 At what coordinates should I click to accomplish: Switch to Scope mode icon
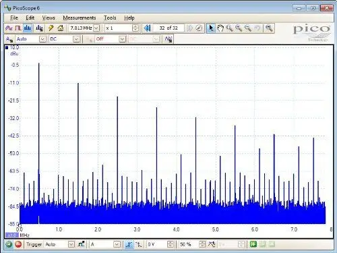[9, 28]
